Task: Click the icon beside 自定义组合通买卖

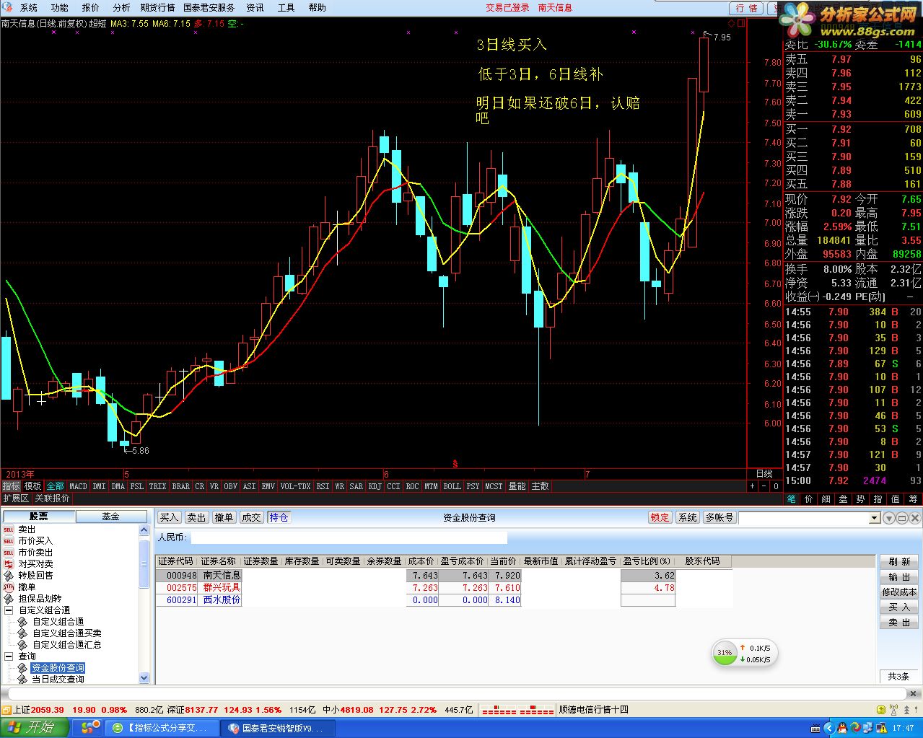Action: (x=22, y=633)
